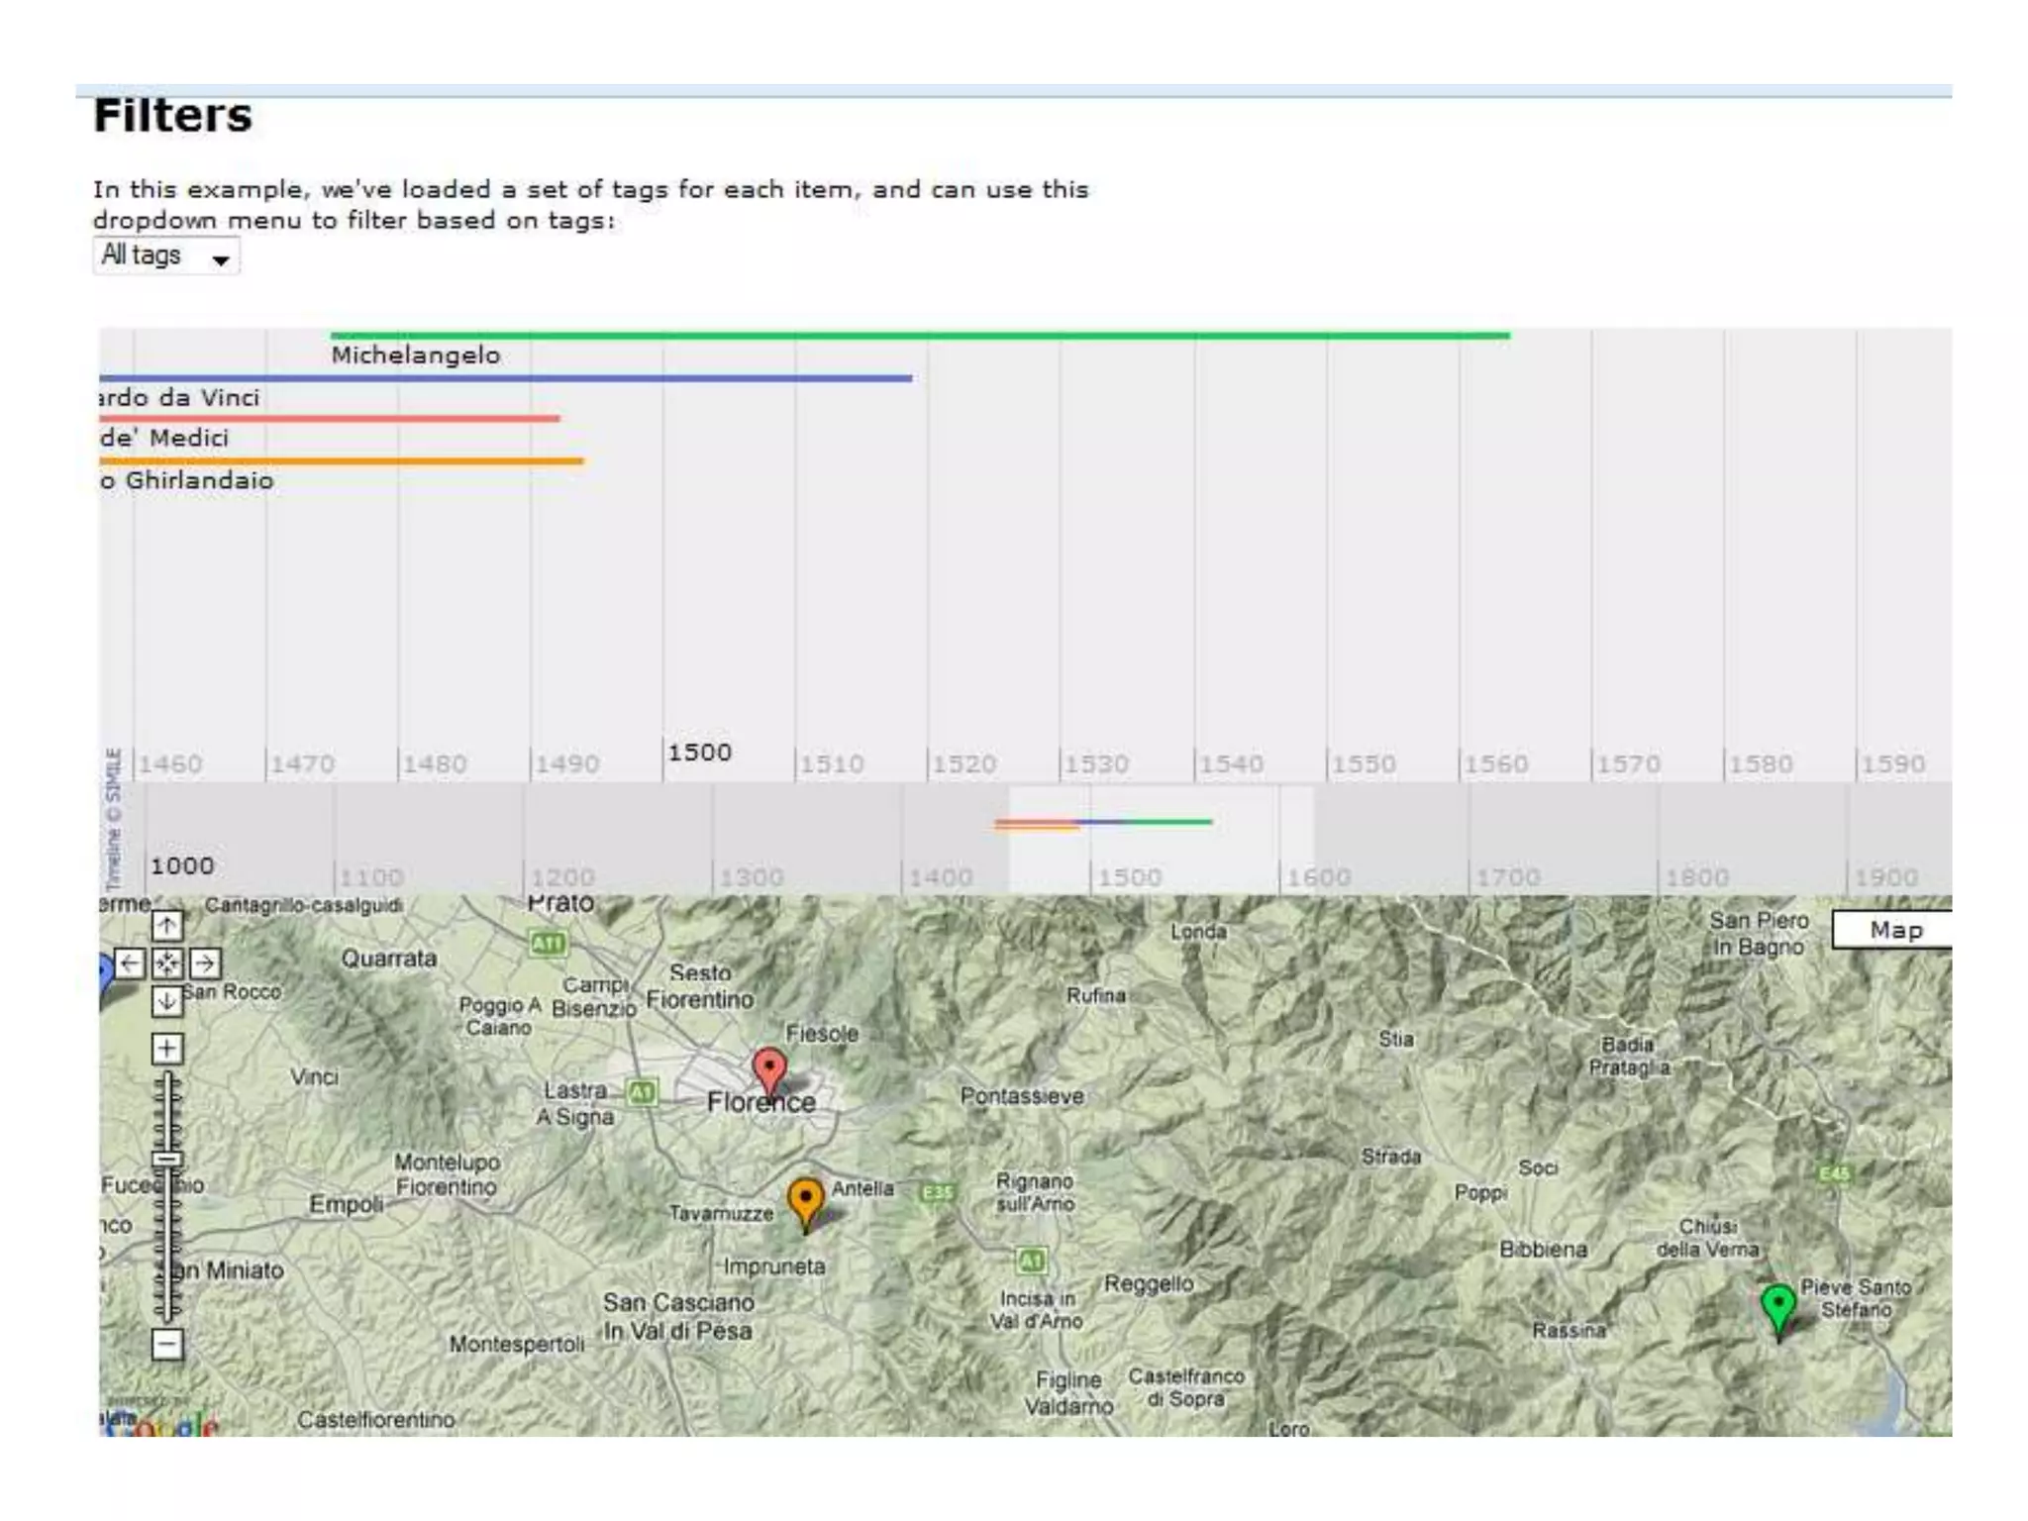Click the 1700 label in overview band
The width and height of the screenshot is (2028, 1521).
tap(1507, 877)
